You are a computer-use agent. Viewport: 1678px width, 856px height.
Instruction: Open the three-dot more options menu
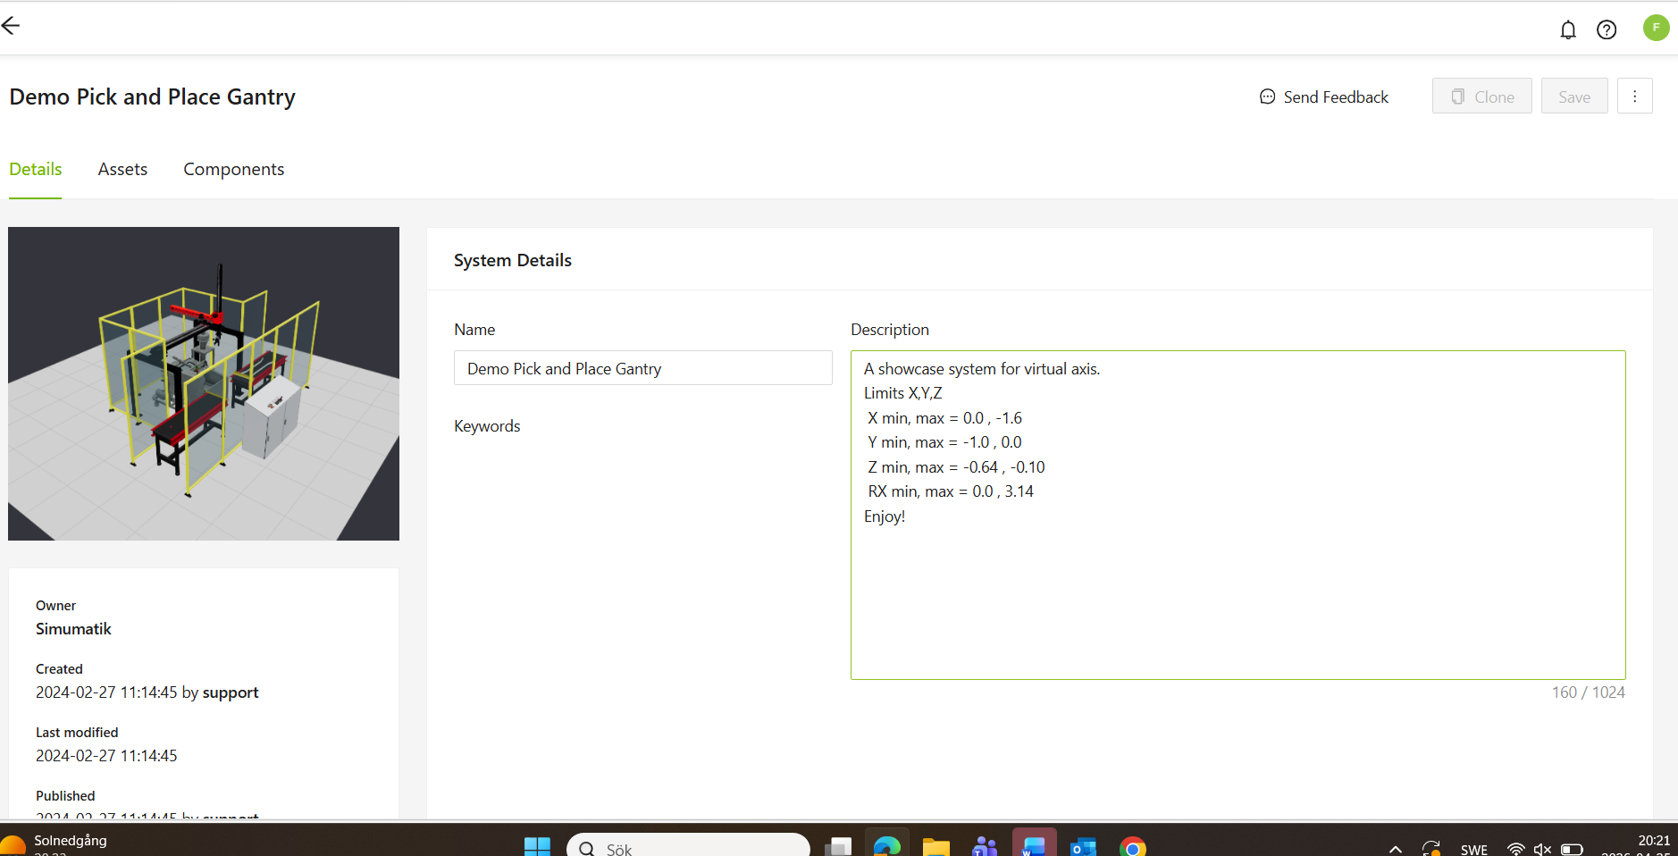coord(1634,97)
